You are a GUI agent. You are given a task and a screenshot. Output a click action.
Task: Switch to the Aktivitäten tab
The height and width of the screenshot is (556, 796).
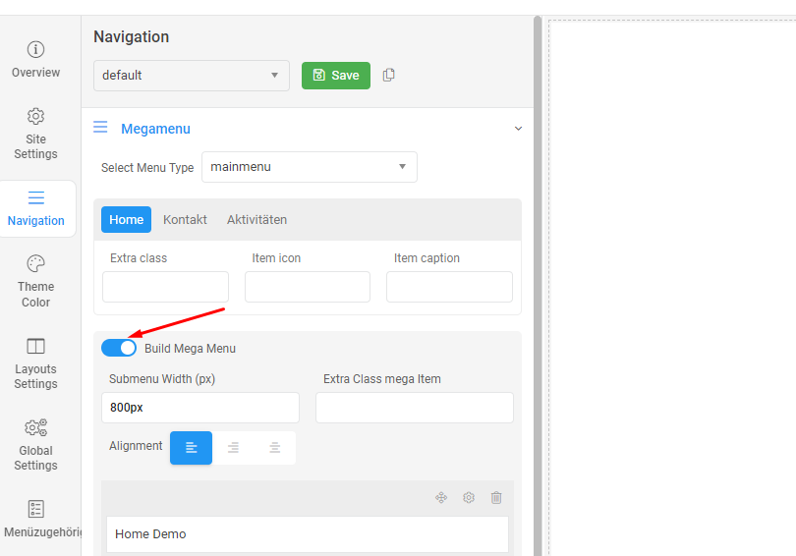[x=256, y=220]
